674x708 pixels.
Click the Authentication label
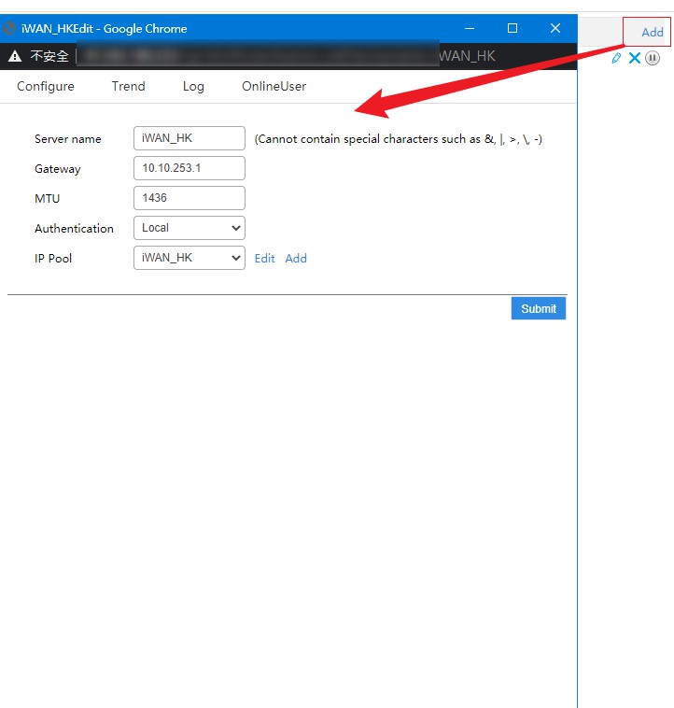pyautogui.click(x=74, y=229)
